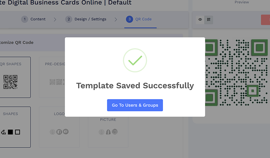The height and width of the screenshot is (158, 270).
Task: Click the step 3 number circle
Action: coord(129,19)
